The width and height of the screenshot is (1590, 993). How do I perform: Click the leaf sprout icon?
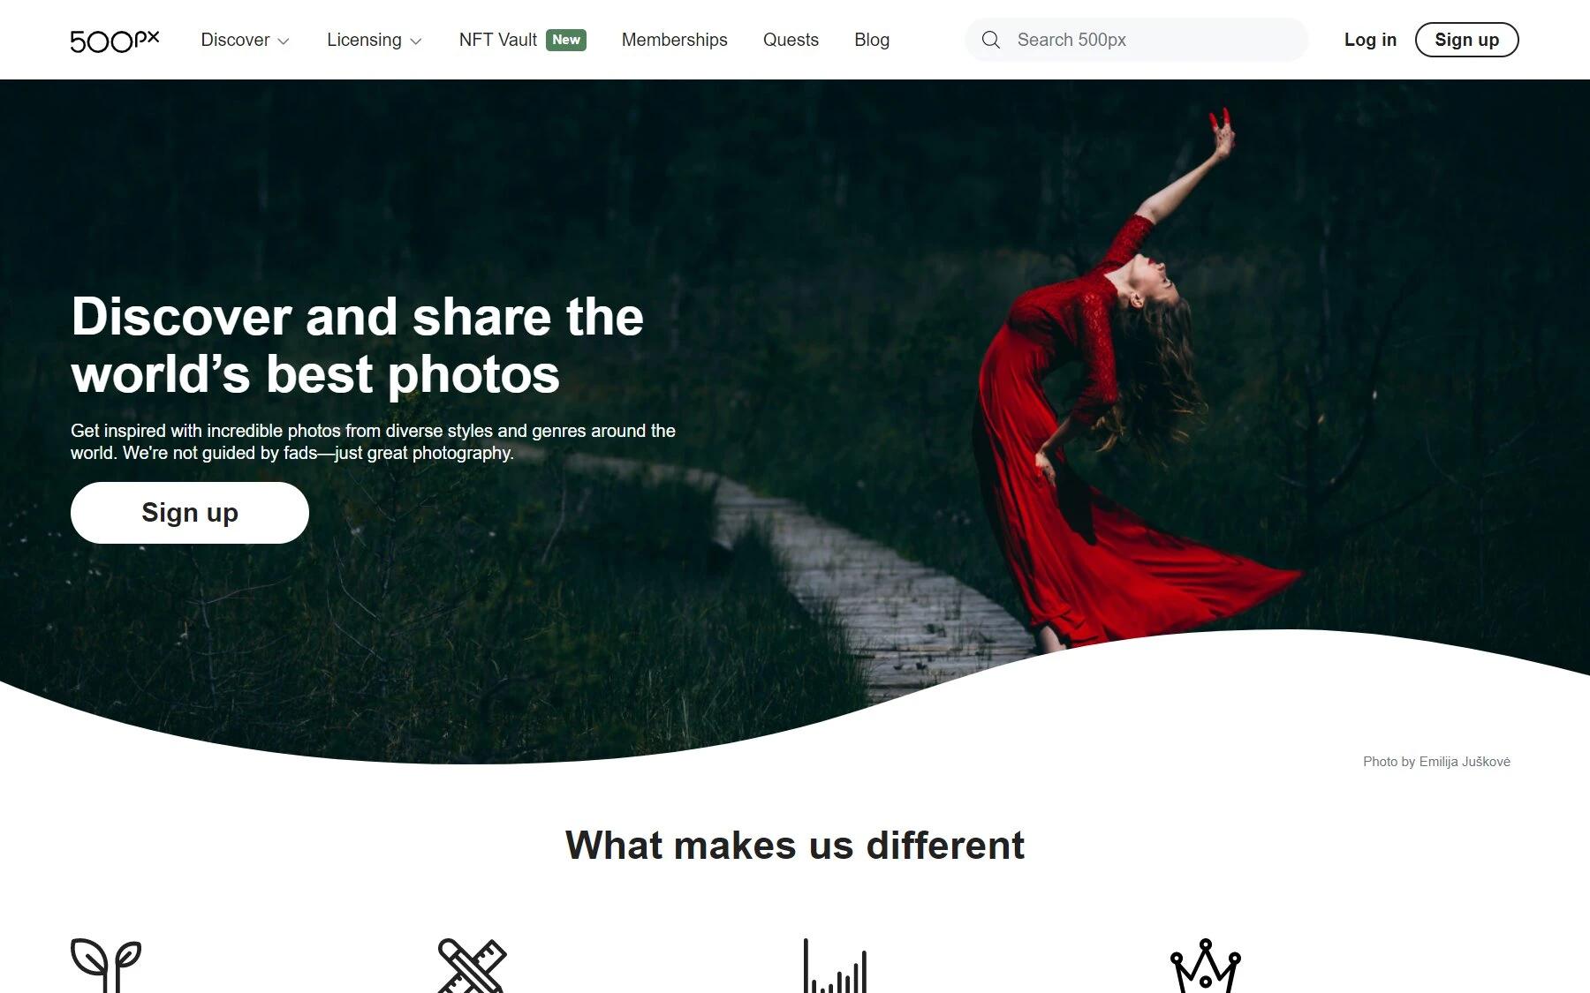tap(106, 965)
